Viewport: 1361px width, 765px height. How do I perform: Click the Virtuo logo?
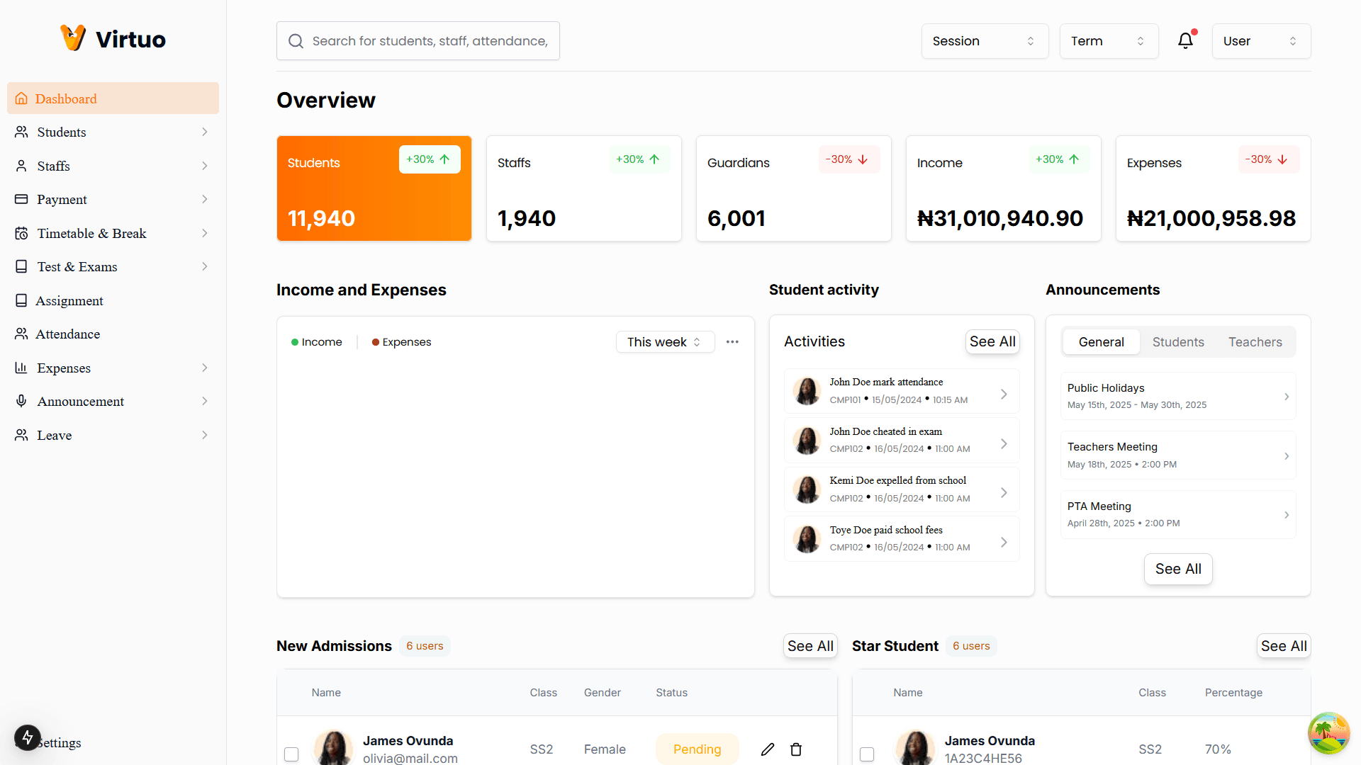[113, 38]
